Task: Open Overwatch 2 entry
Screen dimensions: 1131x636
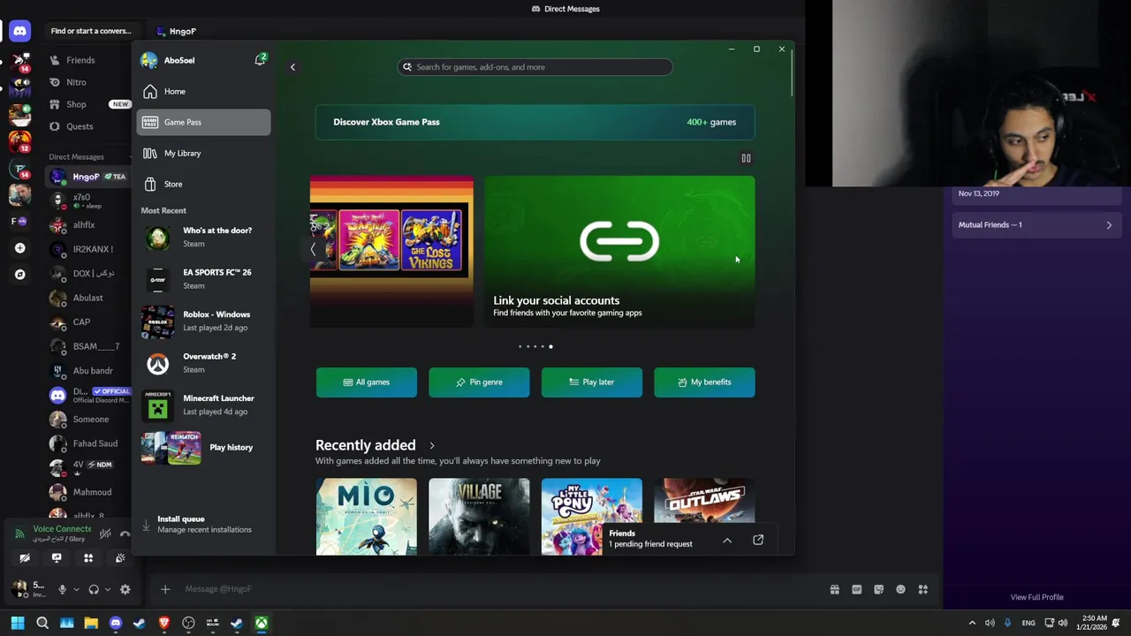Action: click(x=203, y=363)
